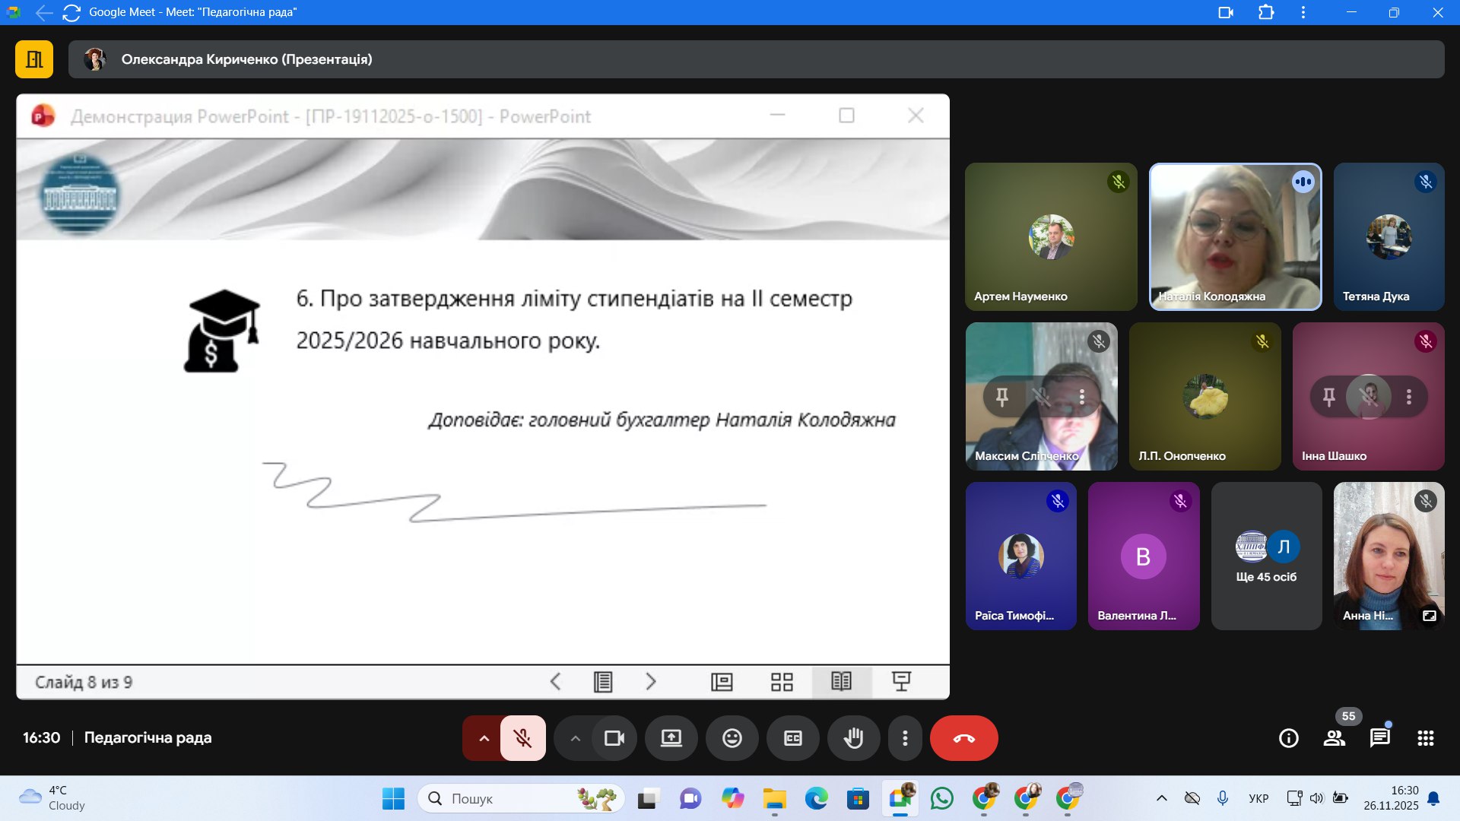The height and width of the screenshot is (821, 1460).
Task: Select Наталія Колодяжна's video thumbnail
Action: tap(1234, 236)
